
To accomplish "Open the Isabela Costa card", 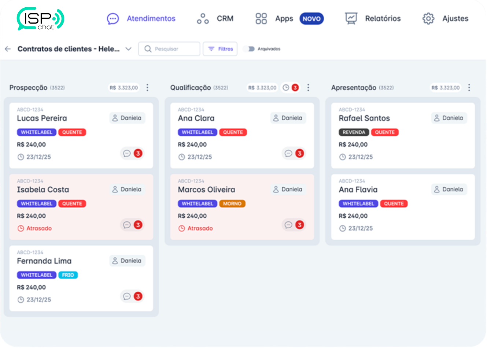I will pos(81,207).
